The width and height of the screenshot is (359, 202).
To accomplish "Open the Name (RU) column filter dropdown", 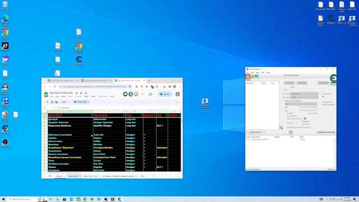I will pyautogui.click(x=91, y=115).
